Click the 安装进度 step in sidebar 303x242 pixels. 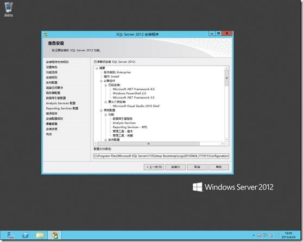52,129
